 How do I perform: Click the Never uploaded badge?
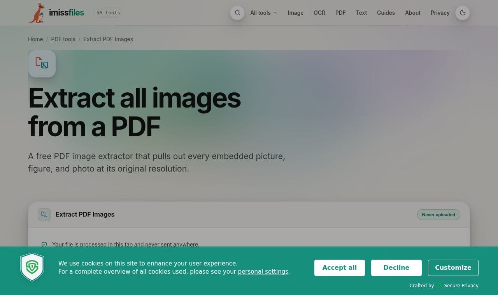tap(438, 215)
